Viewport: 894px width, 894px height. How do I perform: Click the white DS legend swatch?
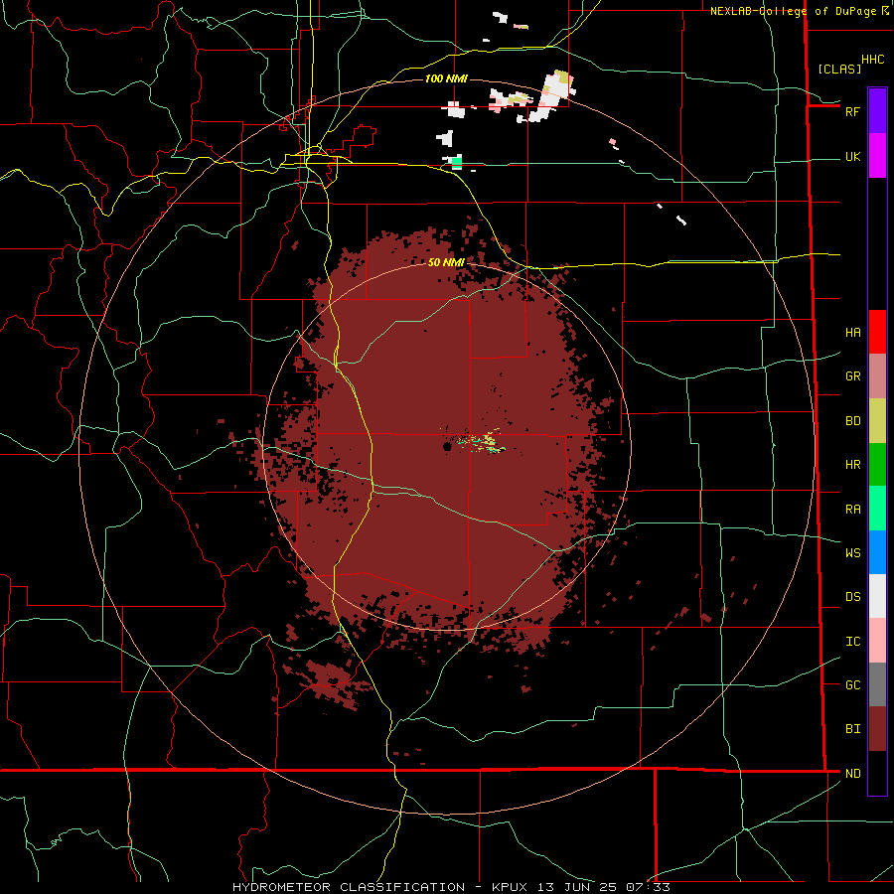pos(877,596)
